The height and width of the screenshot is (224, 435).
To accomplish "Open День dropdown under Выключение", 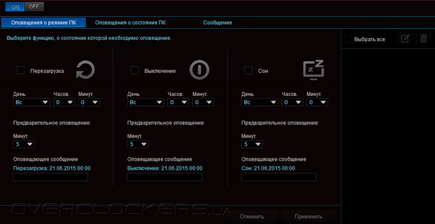I will click(x=146, y=102).
